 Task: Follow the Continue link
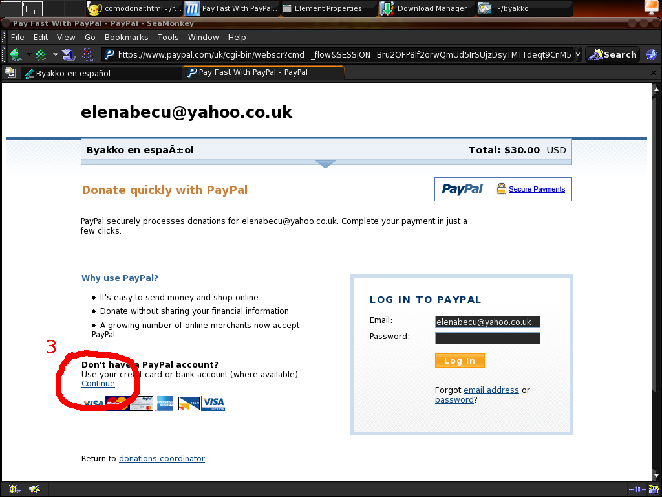(98, 383)
